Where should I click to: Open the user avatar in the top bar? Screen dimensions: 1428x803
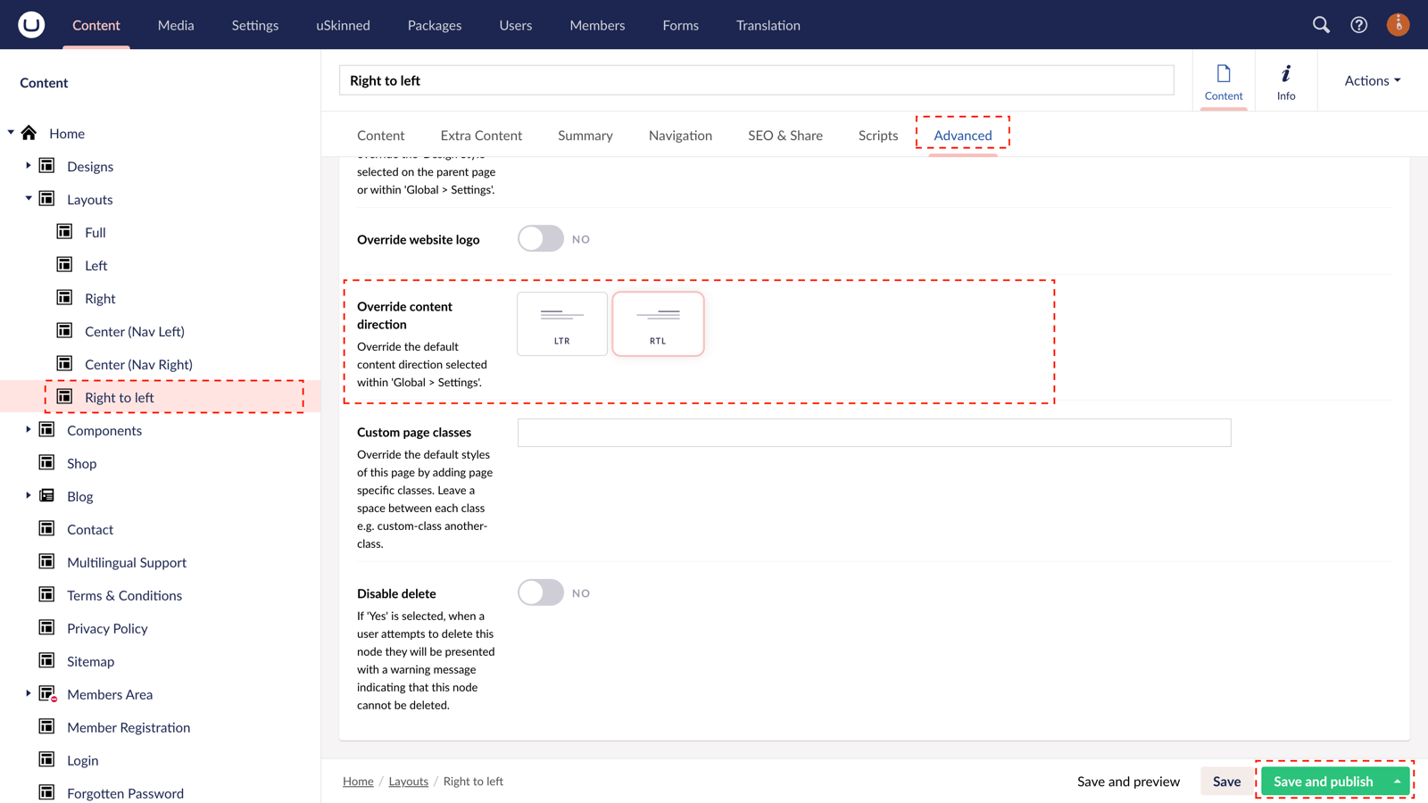[1398, 24]
